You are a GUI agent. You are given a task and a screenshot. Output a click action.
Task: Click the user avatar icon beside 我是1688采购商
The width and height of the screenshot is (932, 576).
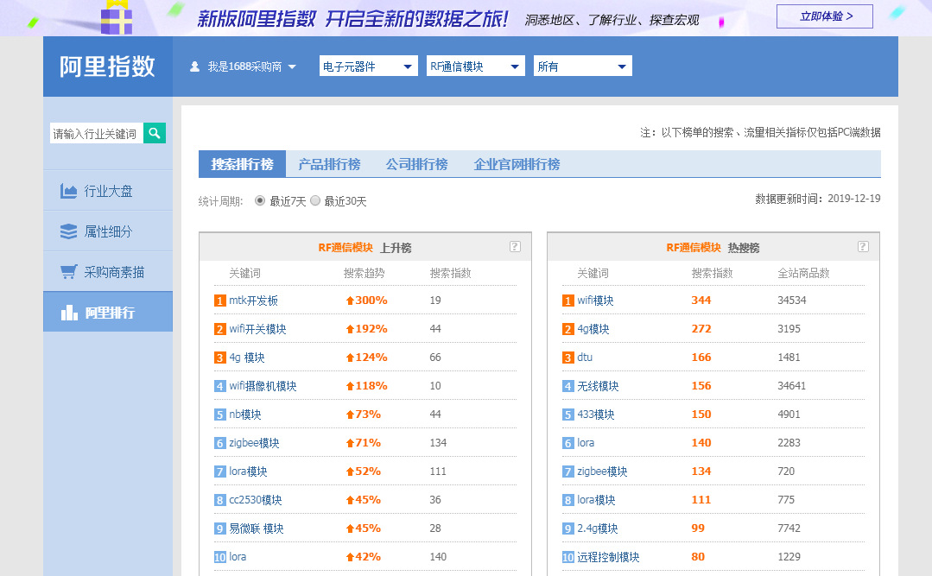point(194,66)
